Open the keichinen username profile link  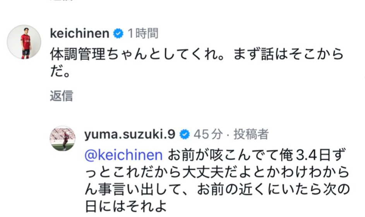(80, 34)
